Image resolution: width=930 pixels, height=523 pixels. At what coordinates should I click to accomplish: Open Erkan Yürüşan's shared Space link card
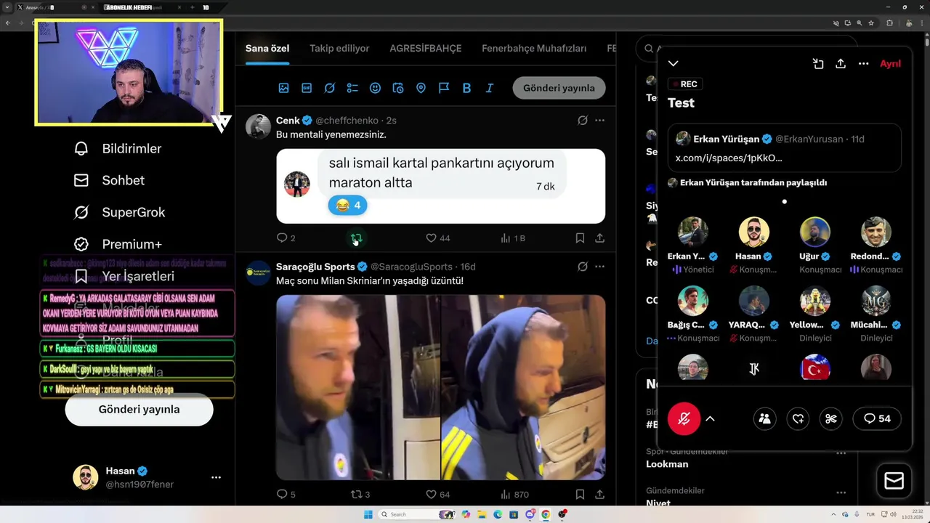[x=785, y=148]
